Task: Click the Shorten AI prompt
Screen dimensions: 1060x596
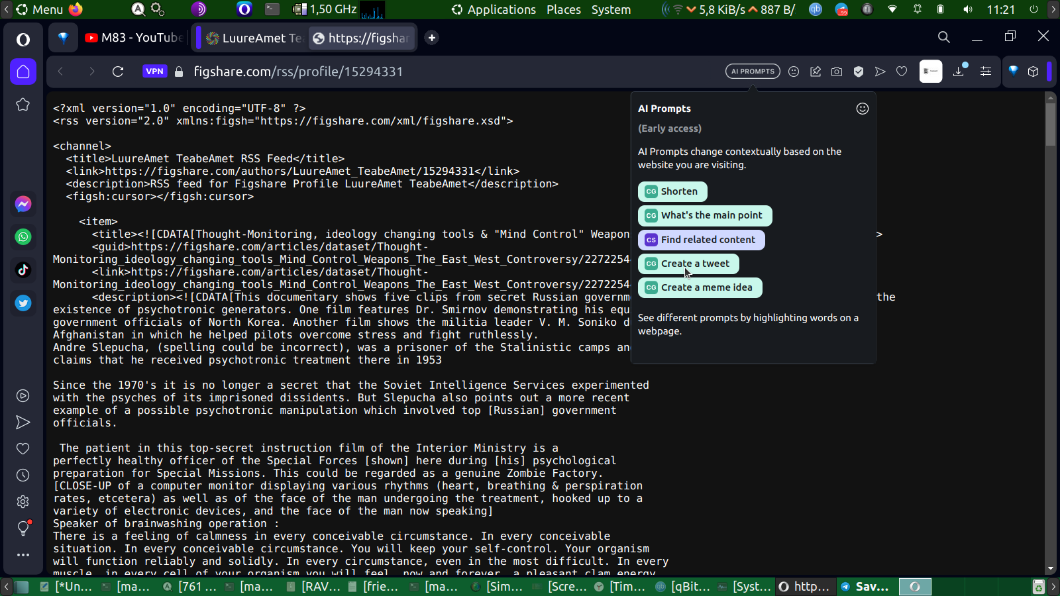Action: [x=672, y=191]
